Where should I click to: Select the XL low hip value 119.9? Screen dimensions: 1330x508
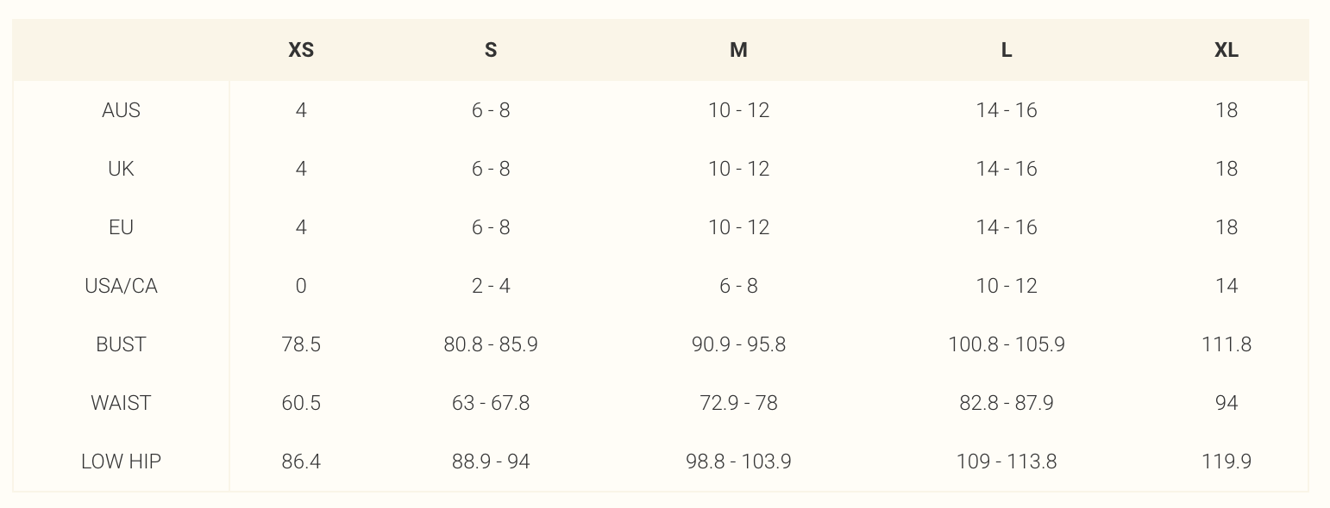[x=1226, y=462]
